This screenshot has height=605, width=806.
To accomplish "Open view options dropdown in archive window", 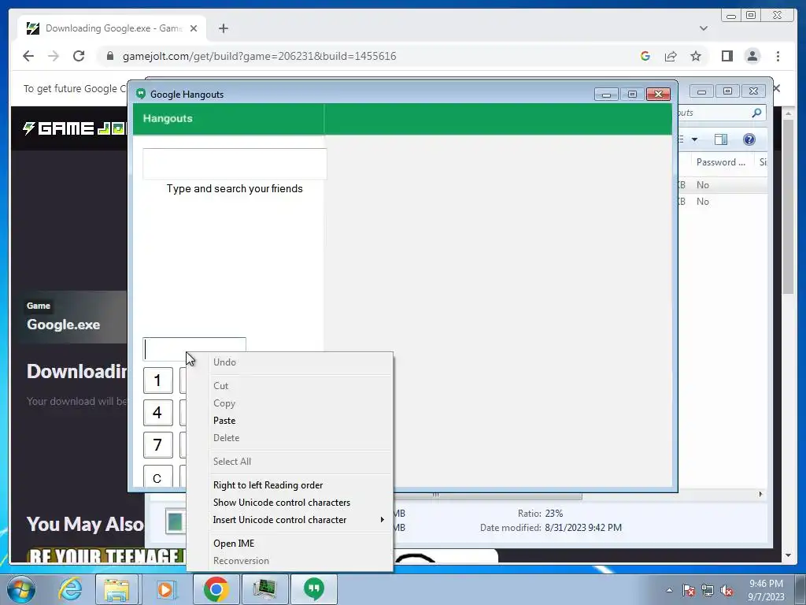I will pos(694,139).
